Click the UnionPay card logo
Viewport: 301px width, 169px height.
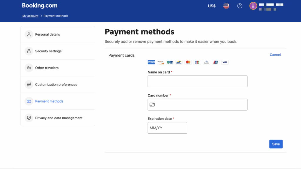pyautogui.click(x=216, y=62)
